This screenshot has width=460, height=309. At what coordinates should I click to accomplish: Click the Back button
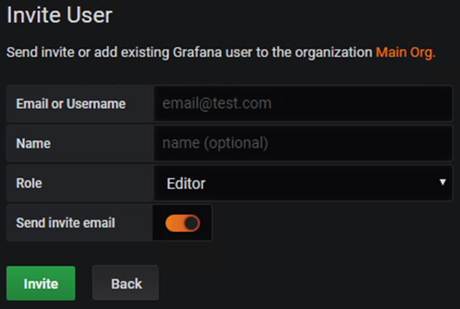pos(126,283)
